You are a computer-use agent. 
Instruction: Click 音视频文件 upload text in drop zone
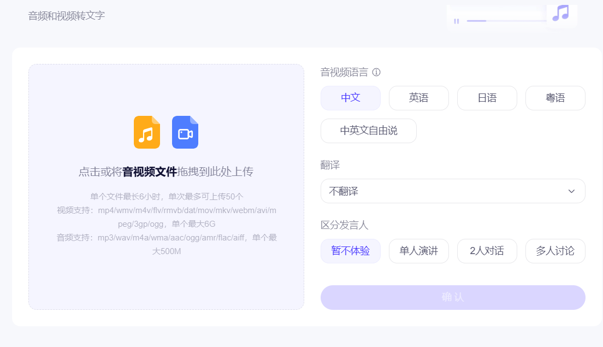coord(150,172)
